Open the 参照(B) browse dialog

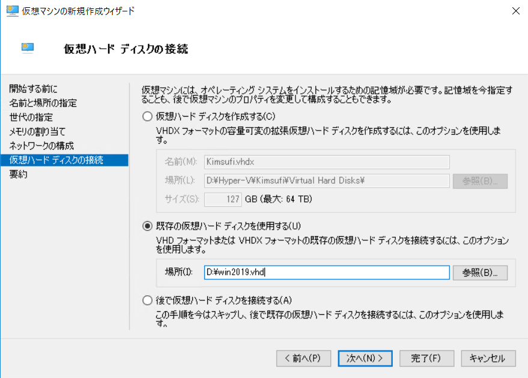[479, 272]
